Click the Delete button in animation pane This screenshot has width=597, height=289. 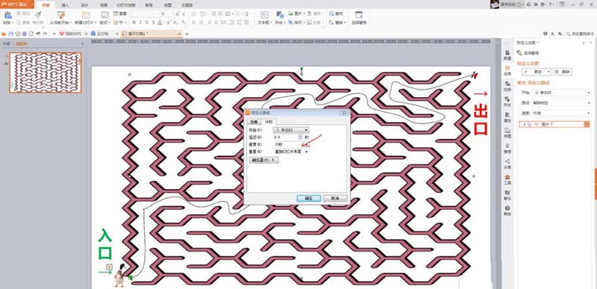click(x=563, y=72)
